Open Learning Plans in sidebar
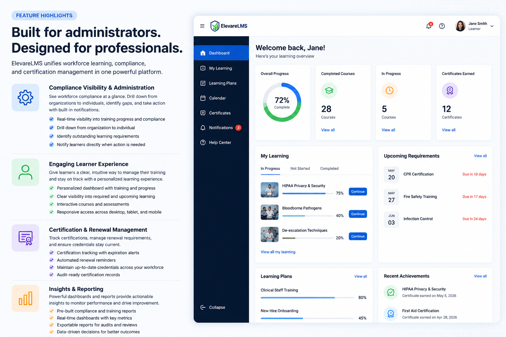Image resolution: width=506 pixels, height=337 pixels. [221, 83]
